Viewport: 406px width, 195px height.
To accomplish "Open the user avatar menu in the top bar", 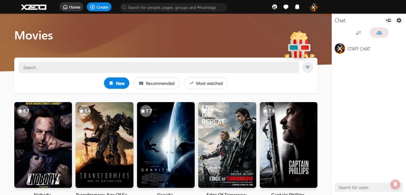I will click(x=313, y=7).
